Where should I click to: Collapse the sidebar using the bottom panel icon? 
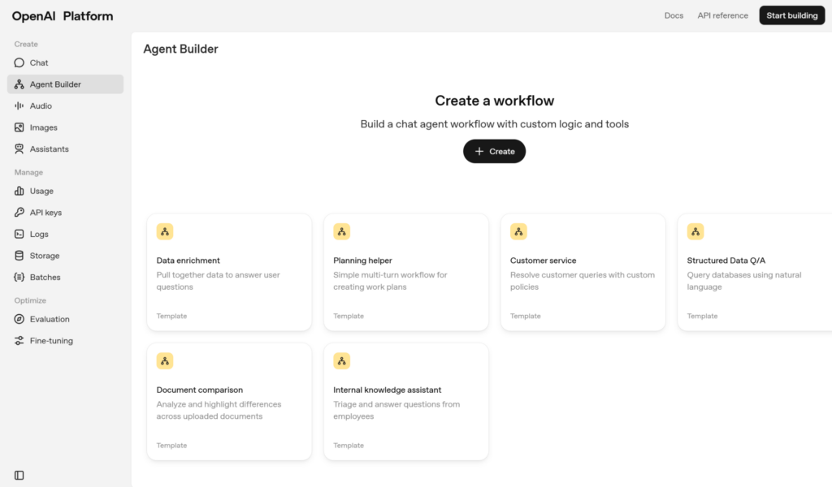tap(19, 475)
